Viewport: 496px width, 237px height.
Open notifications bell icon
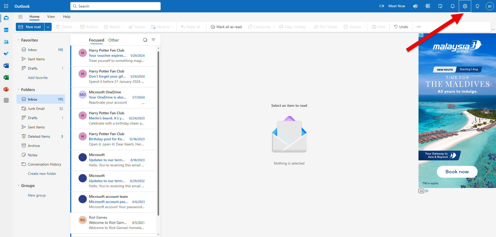[x=453, y=6]
